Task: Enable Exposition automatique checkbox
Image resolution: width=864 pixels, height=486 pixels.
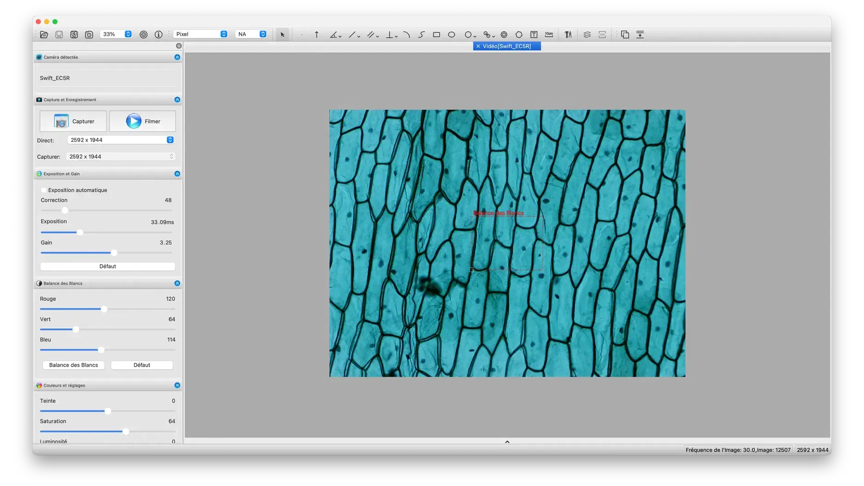Action: (x=44, y=190)
